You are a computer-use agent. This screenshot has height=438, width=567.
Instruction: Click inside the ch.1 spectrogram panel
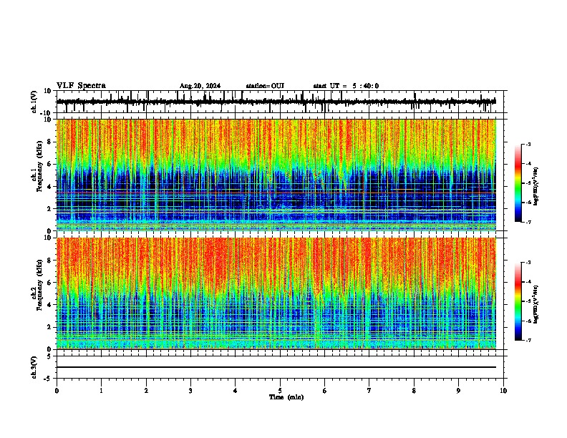276,175
